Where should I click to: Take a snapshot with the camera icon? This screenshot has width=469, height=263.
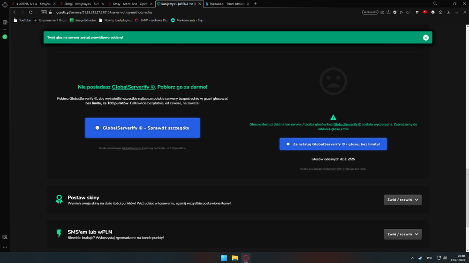pyautogui.click(x=388, y=12)
